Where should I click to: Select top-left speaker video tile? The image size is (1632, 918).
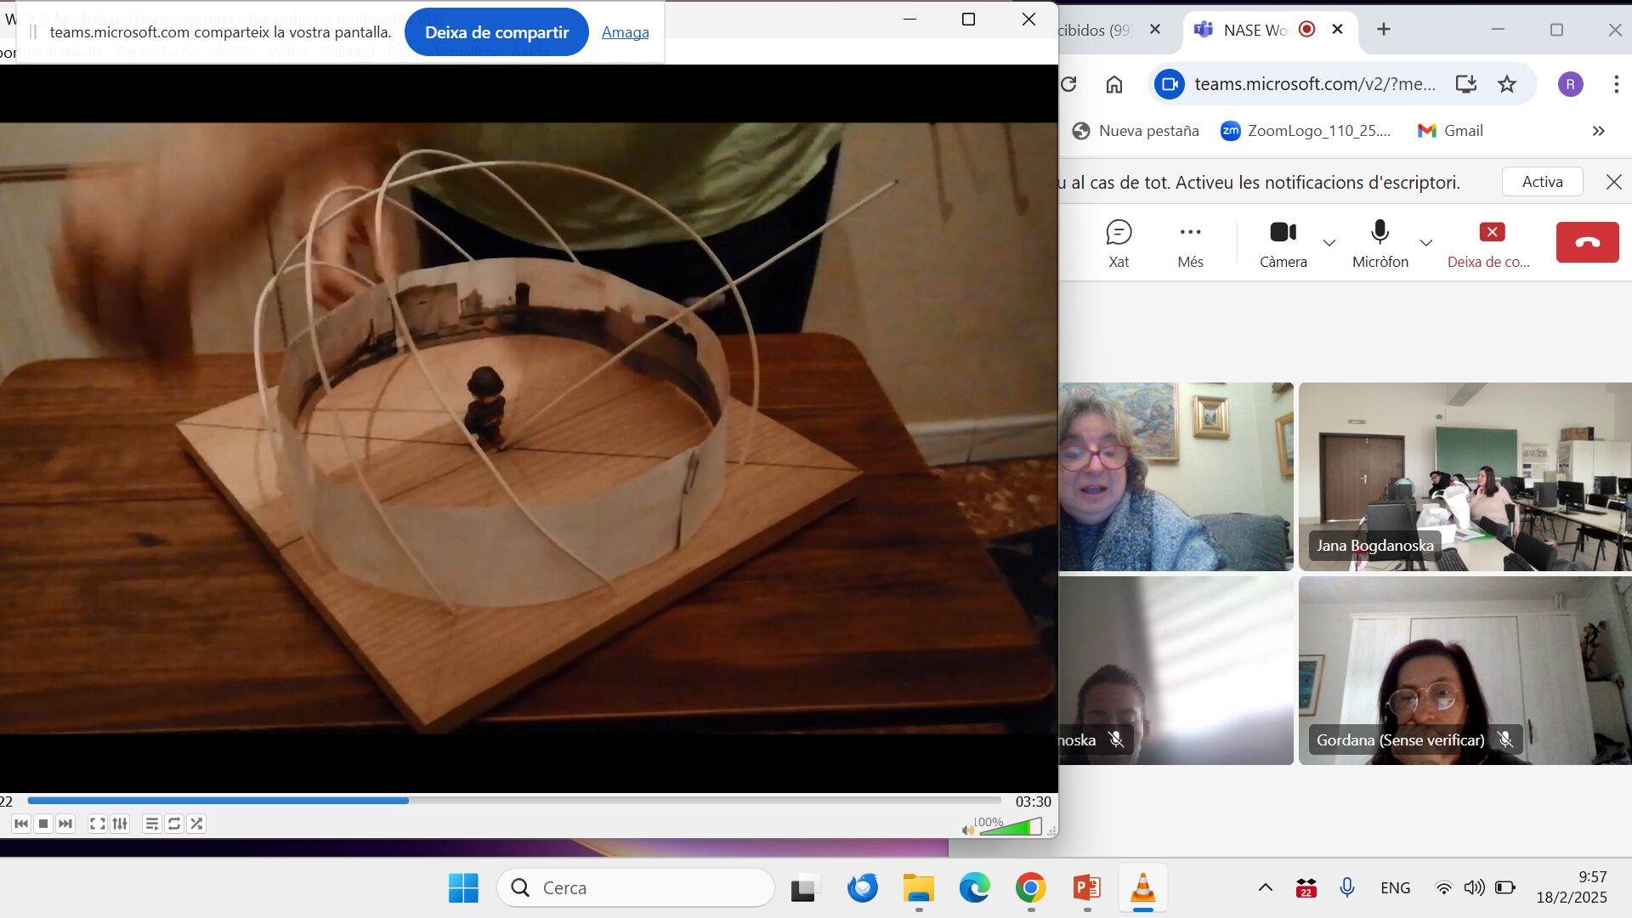pos(1176,477)
